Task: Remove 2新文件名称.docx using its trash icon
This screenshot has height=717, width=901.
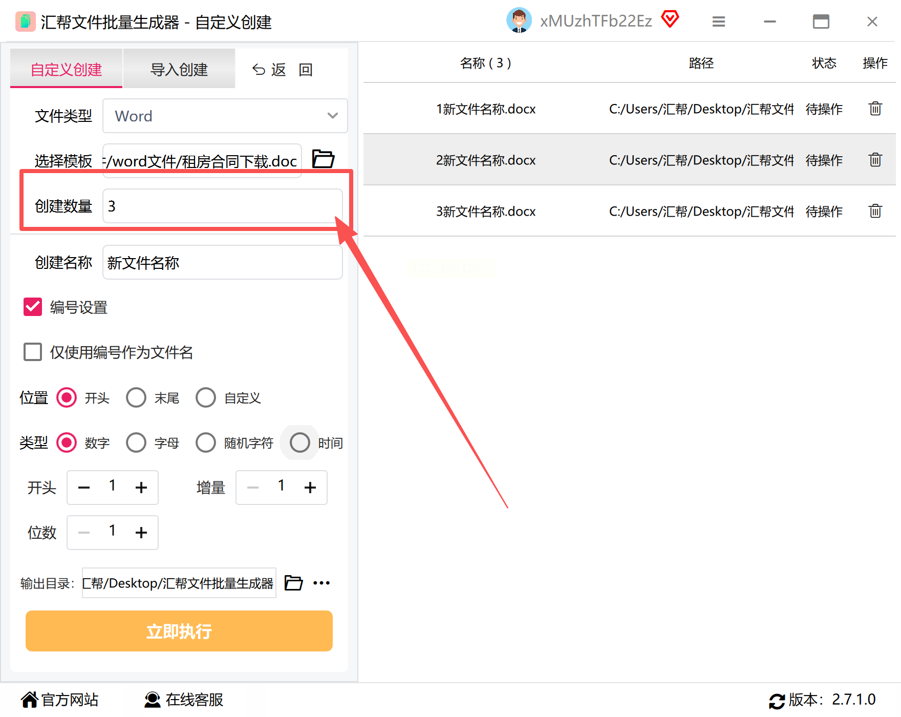Action: click(875, 160)
